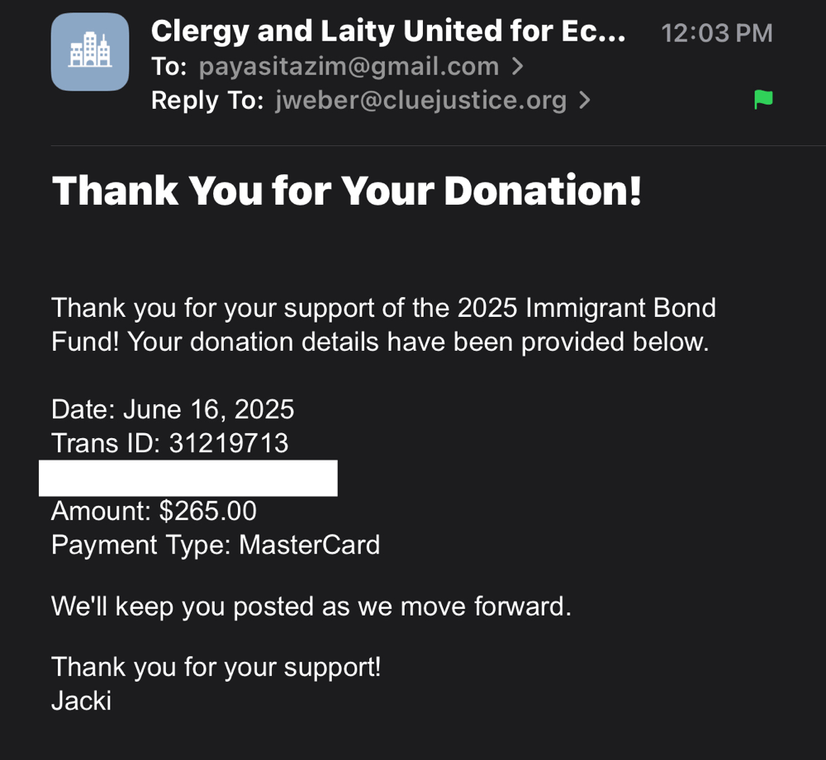Tap the date June 16, 2025
The height and width of the screenshot is (760, 826).
(208, 409)
